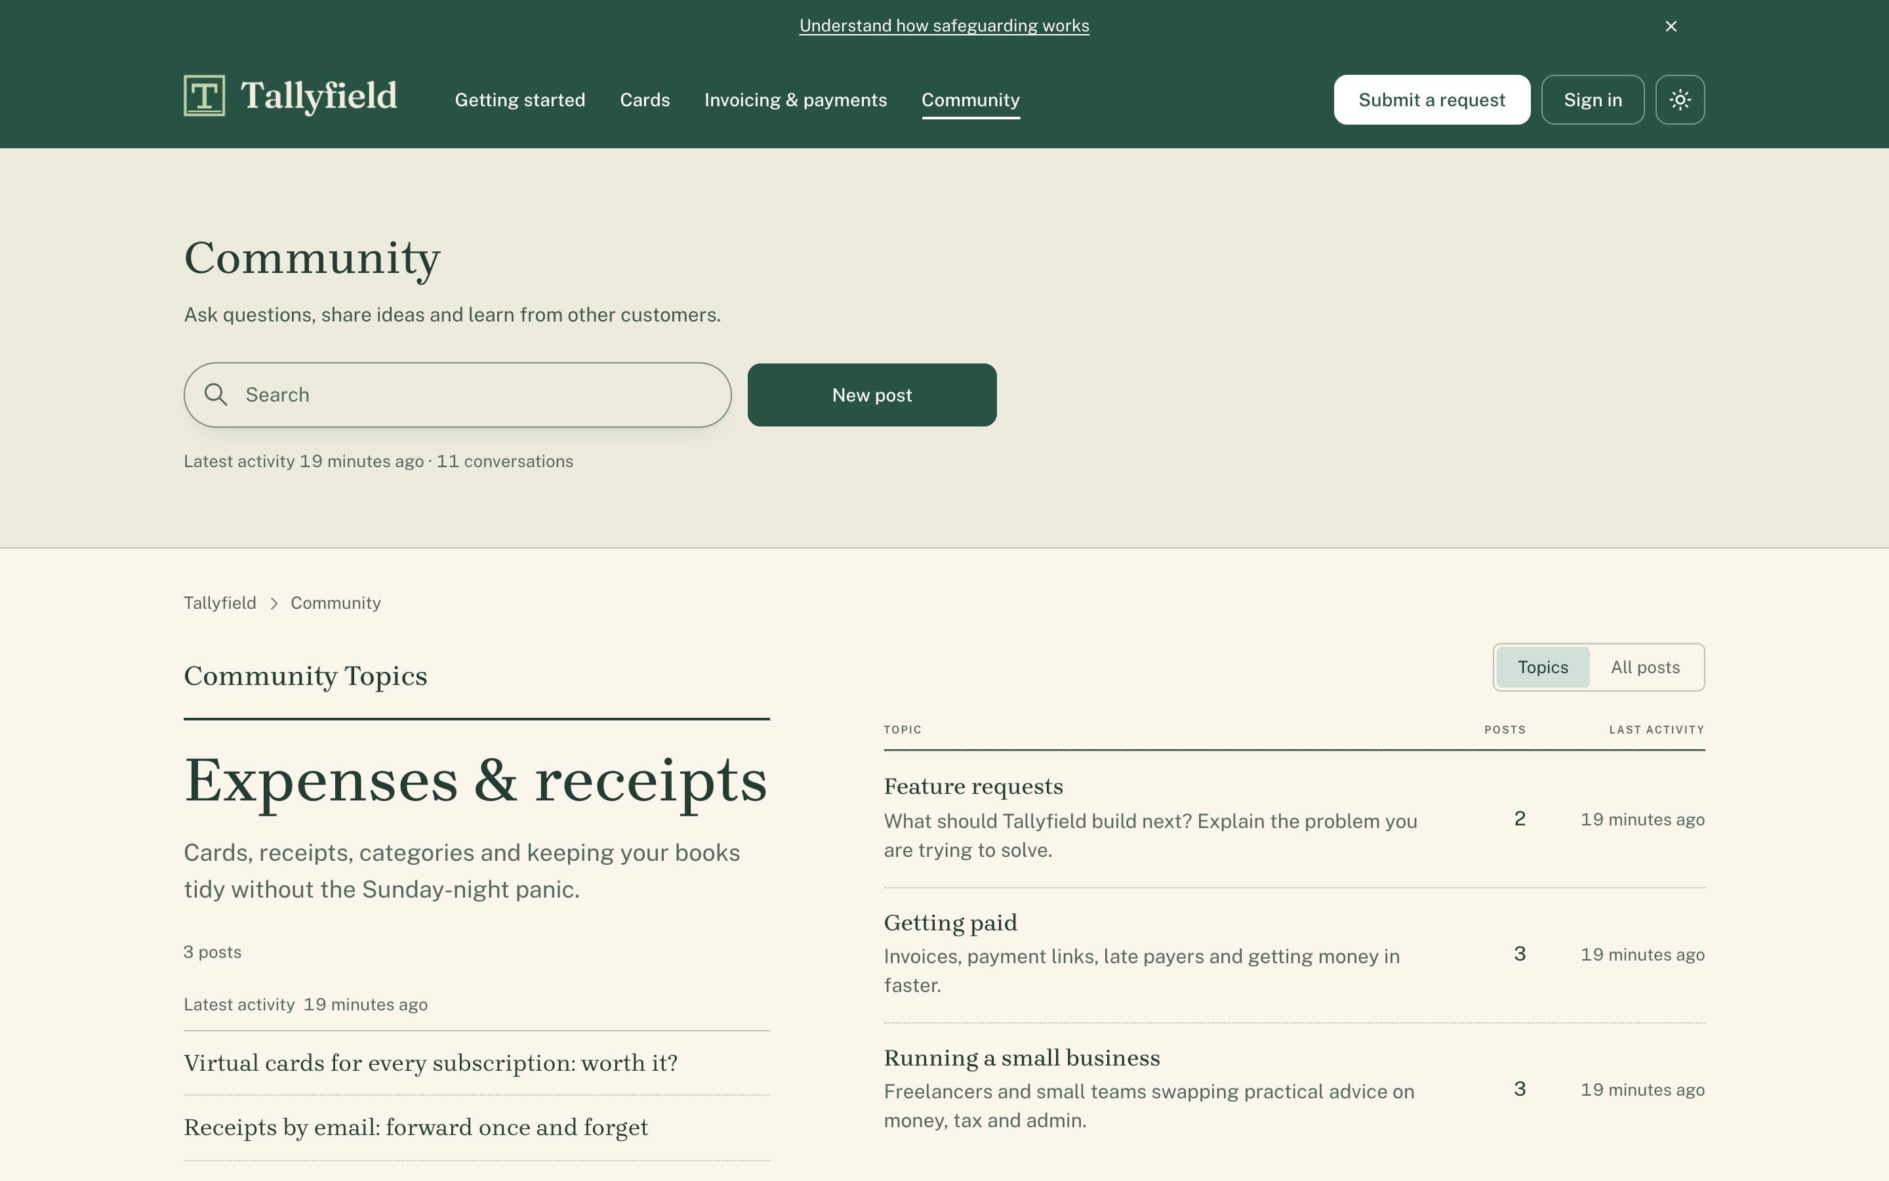
Task: Open the Getting paid topic
Action: click(950, 922)
